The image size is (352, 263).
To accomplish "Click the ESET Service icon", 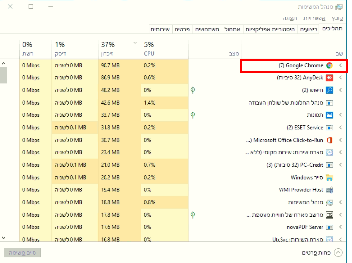I will point(329,128).
